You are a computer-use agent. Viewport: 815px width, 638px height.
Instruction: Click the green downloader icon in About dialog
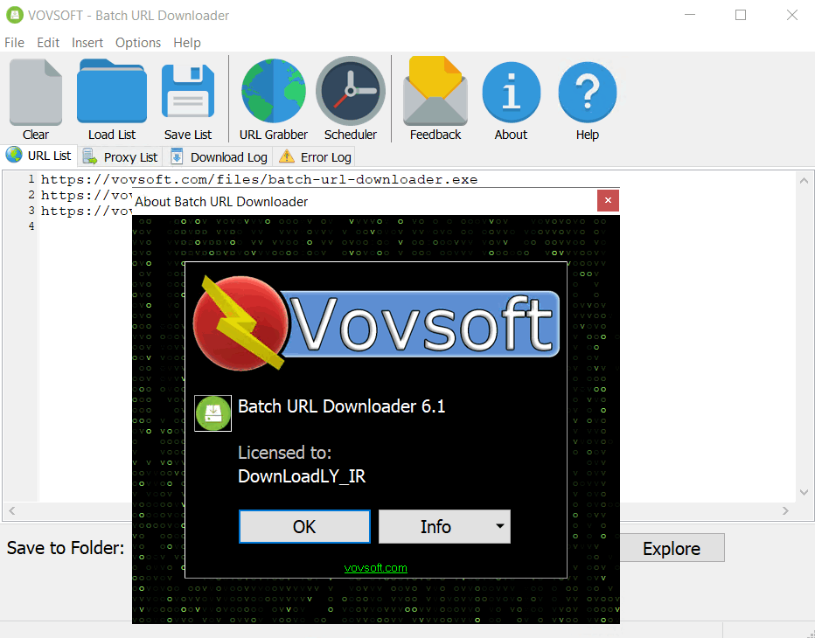(213, 413)
